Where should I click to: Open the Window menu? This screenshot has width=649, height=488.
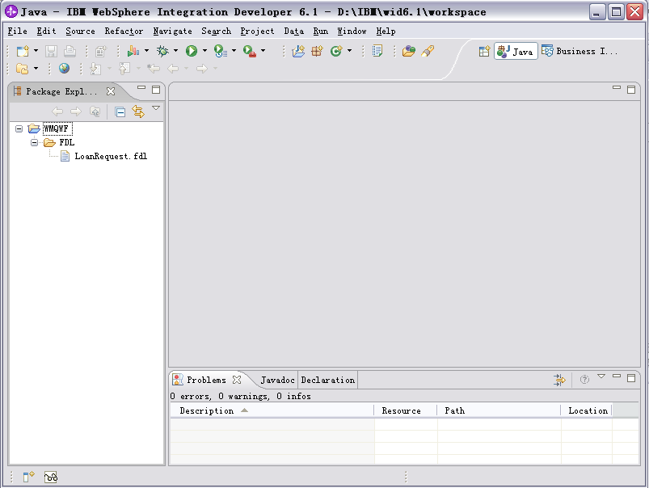pyautogui.click(x=351, y=31)
